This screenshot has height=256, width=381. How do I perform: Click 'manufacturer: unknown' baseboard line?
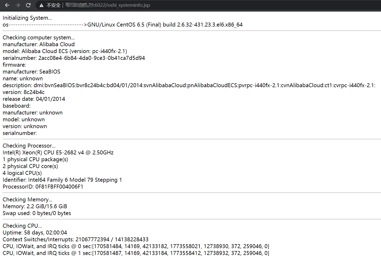click(33, 113)
